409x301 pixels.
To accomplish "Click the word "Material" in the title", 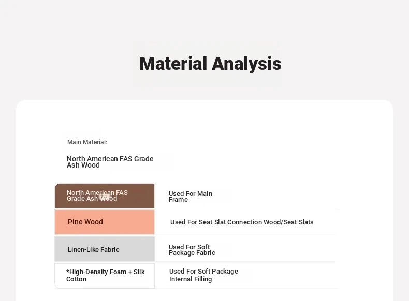I will (x=173, y=64).
